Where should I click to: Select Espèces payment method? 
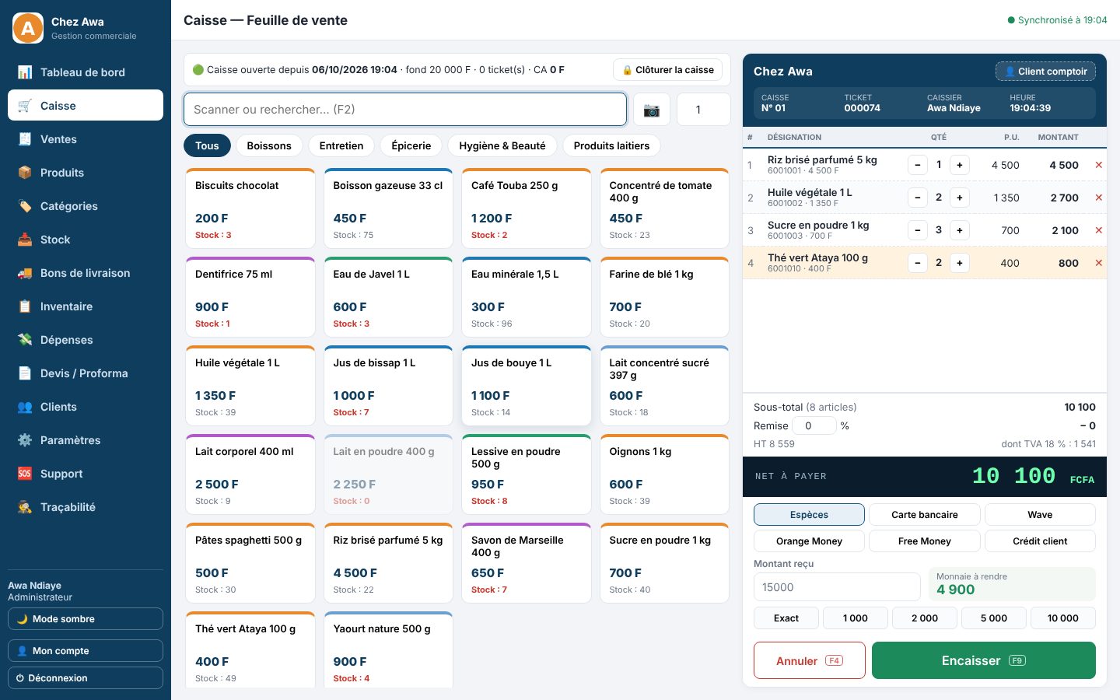[x=809, y=515]
